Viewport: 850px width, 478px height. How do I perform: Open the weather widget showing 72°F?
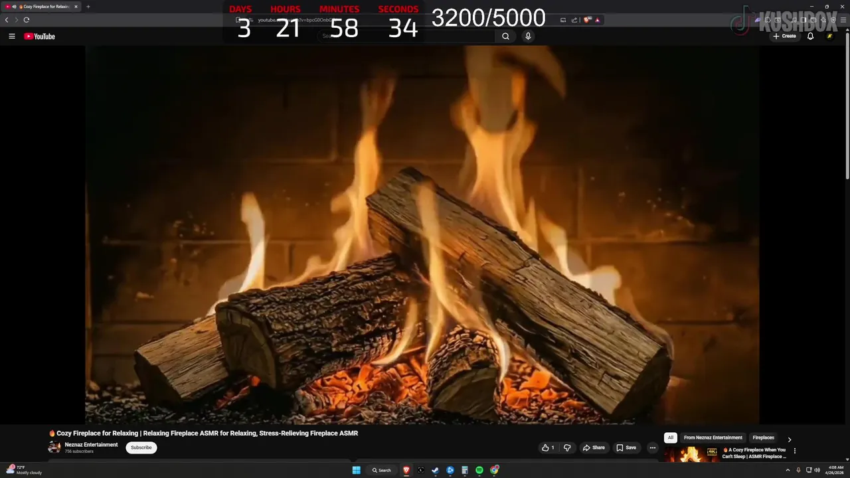(x=24, y=470)
